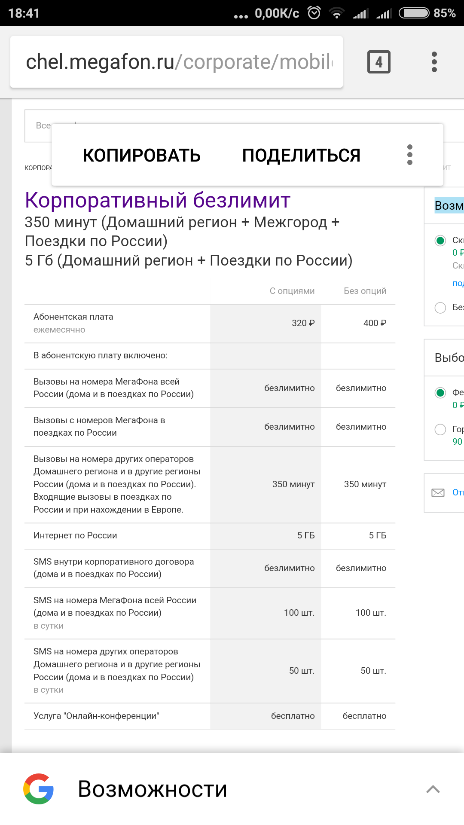
Task: Tap the envelope mail icon on right
Action: [438, 492]
